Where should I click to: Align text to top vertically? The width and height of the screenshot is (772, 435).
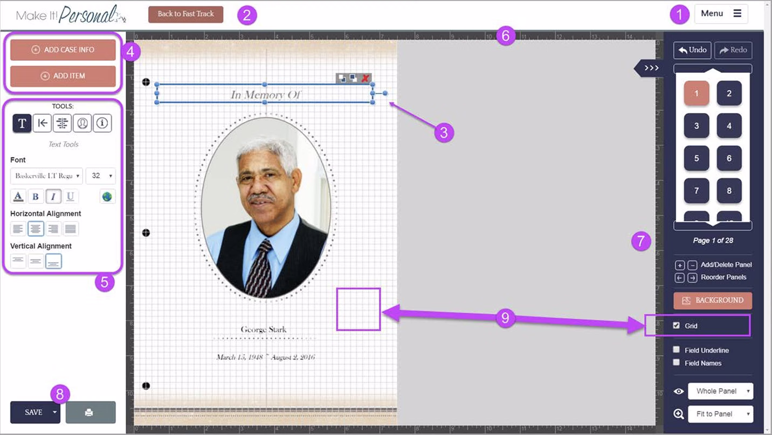coord(18,261)
